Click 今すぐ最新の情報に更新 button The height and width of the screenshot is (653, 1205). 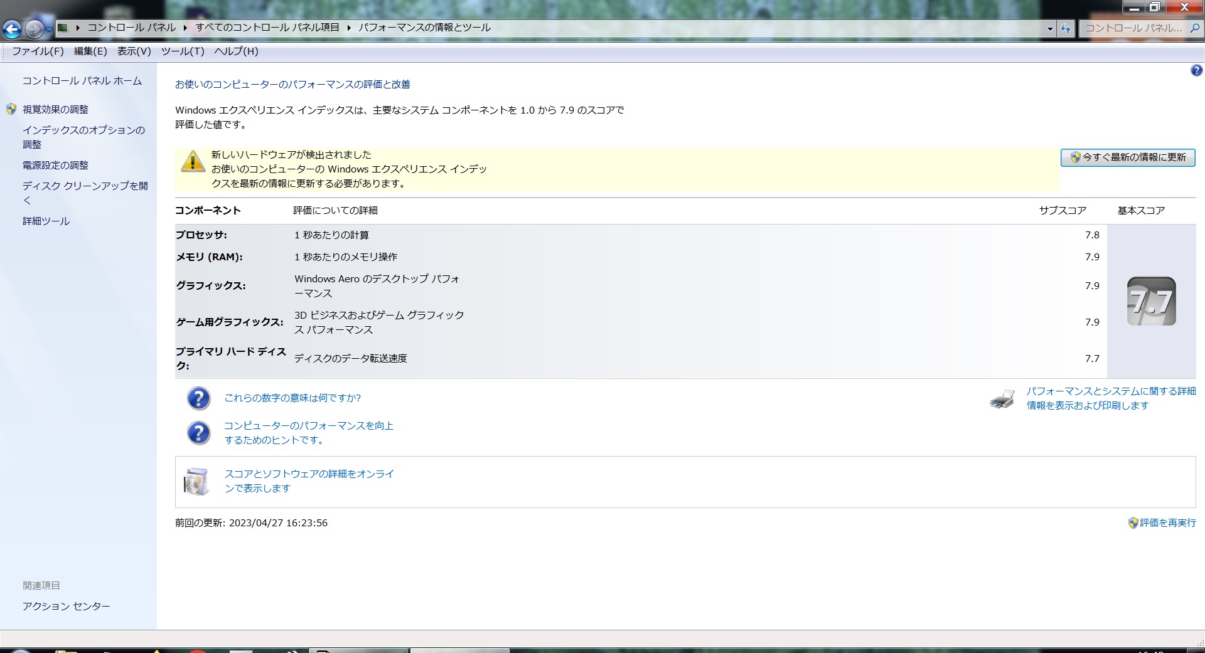(1128, 157)
